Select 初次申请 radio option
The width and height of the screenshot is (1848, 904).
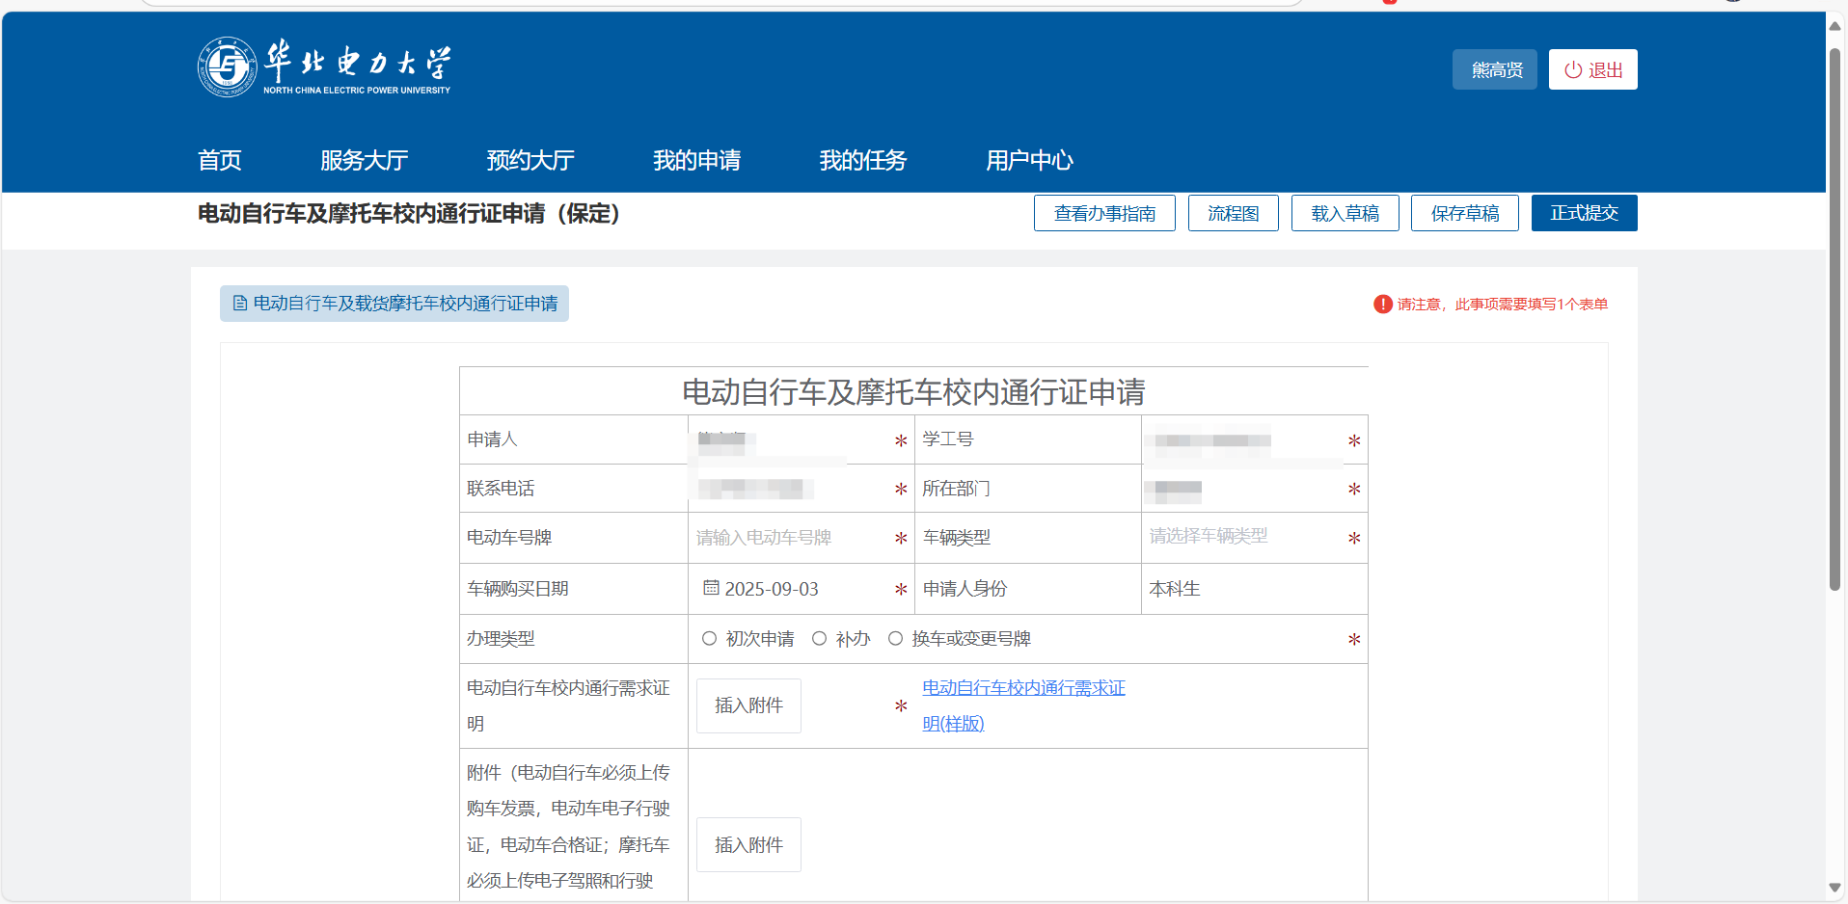(710, 639)
